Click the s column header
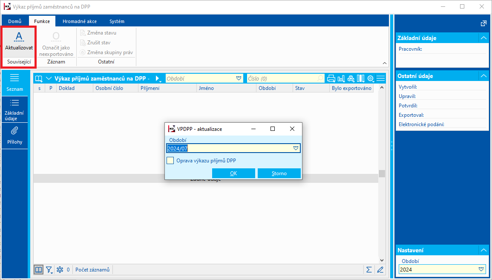 (40, 88)
